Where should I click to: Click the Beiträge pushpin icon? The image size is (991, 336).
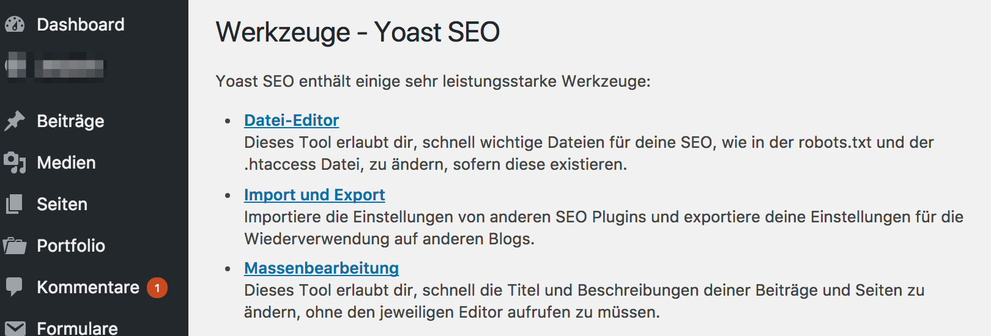pyautogui.click(x=15, y=121)
